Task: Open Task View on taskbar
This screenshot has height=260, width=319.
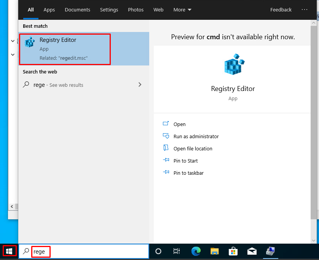Action: pos(176,252)
